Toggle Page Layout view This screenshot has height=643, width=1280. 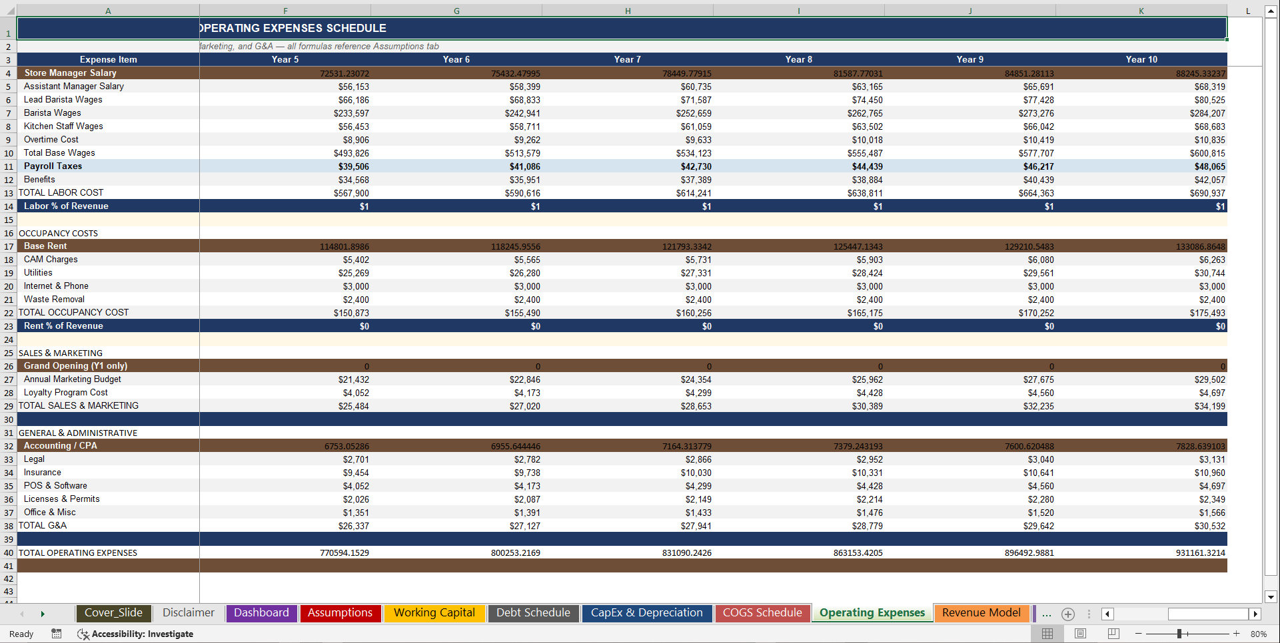(x=1081, y=634)
